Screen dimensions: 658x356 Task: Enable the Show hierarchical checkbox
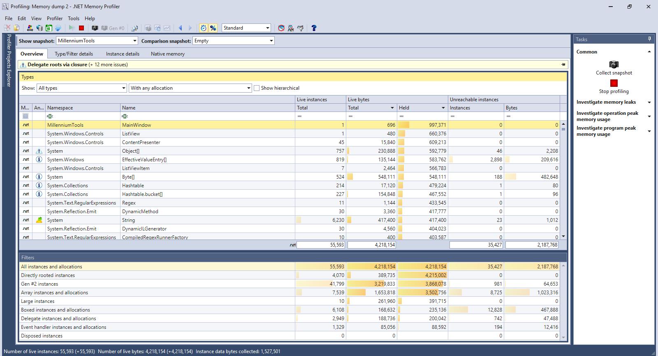pyautogui.click(x=257, y=88)
